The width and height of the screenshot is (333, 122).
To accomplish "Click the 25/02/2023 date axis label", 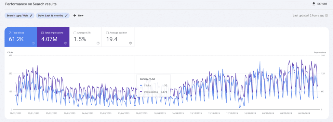I will (52, 114).
